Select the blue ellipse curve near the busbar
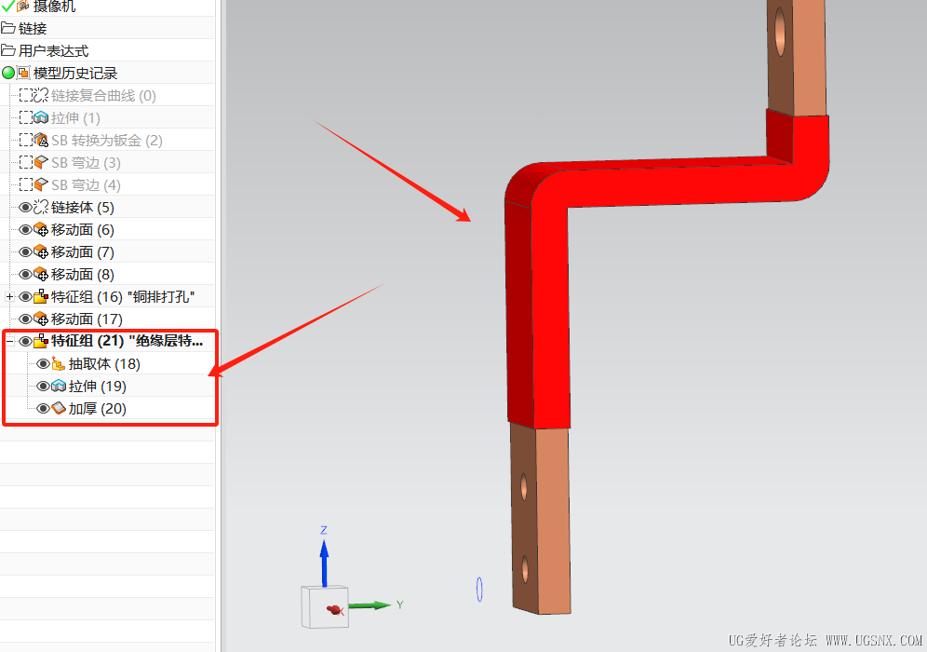Viewport: 927px width, 652px height. (479, 590)
